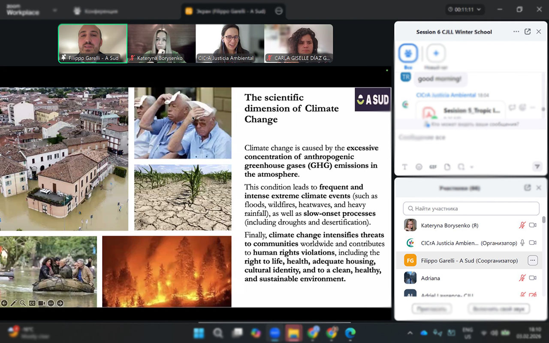
Task: Open chat panel more options menu
Action: (516, 32)
